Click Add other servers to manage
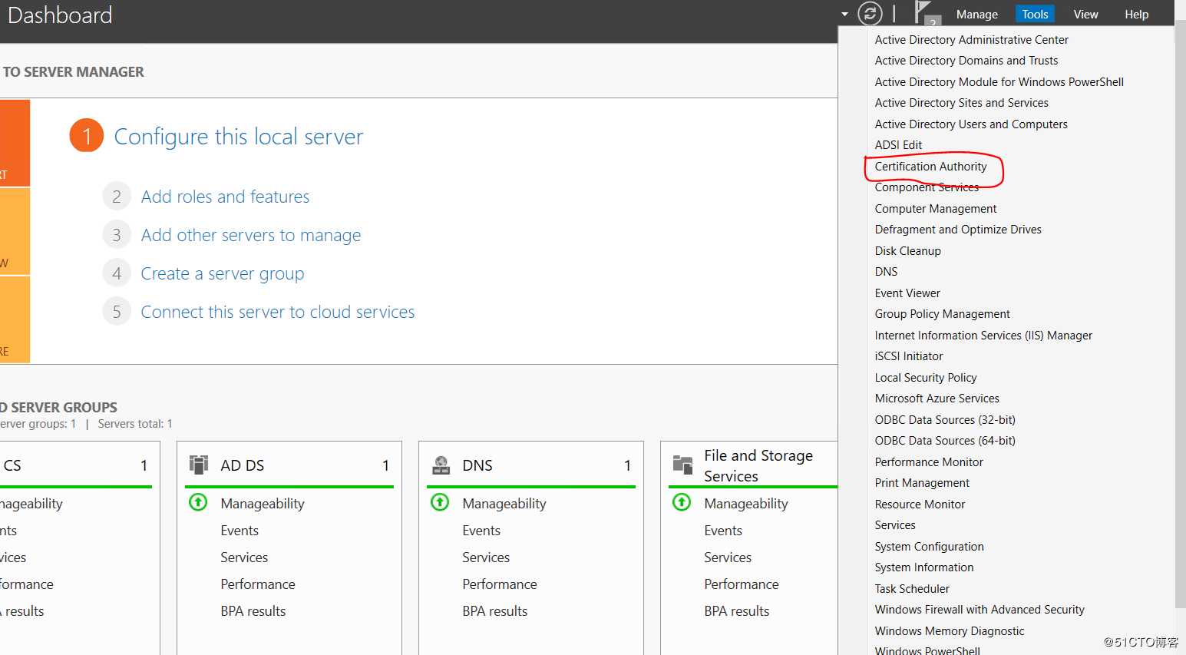This screenshot has width=1186, height=655. tap(251, 236)
